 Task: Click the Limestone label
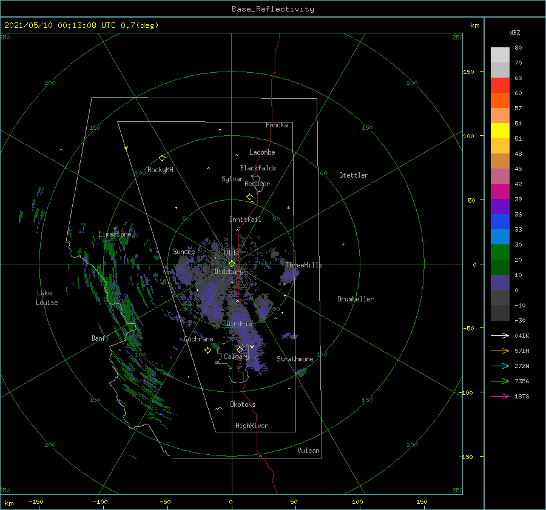[115, 234]
